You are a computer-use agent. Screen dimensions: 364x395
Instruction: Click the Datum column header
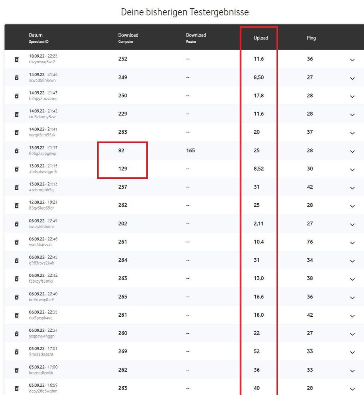click(x=36, y=35)
